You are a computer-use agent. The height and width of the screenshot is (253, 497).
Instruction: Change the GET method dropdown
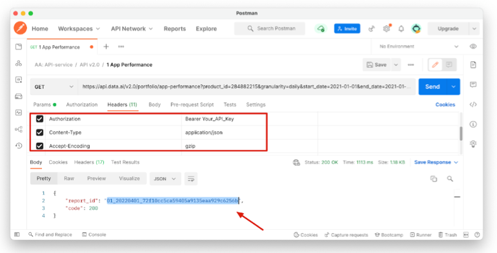[x=54, y=87]
